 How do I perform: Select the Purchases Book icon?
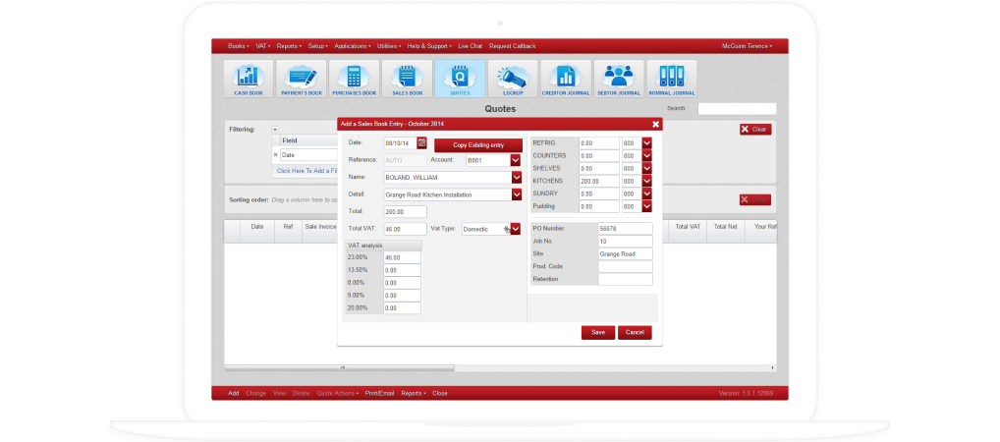point(355,79)
